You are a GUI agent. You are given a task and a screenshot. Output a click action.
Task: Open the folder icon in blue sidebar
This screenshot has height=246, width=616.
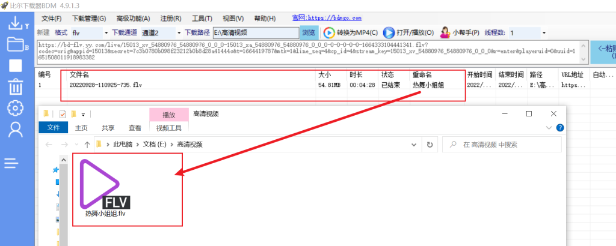tap(16, 44)
